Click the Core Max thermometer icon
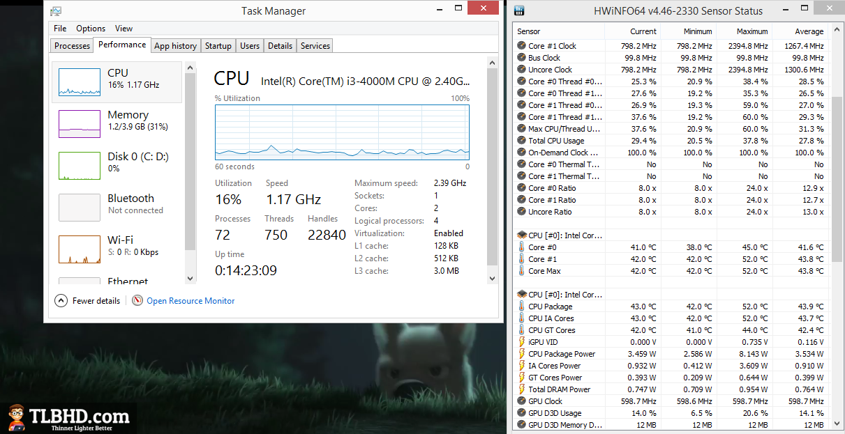Viewport: 845px width, 434px height. click(521, 271)
